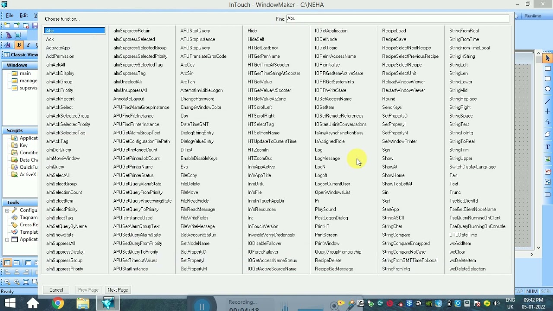Image resolution: width=553 pixels, height=311 pixels.
Task: Click the disabled Prev Page button
Action: (88, 290)
